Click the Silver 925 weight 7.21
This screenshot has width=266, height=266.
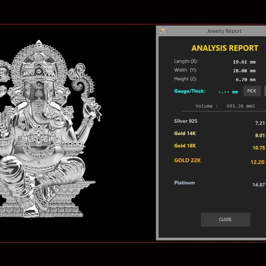coord(260,123)
